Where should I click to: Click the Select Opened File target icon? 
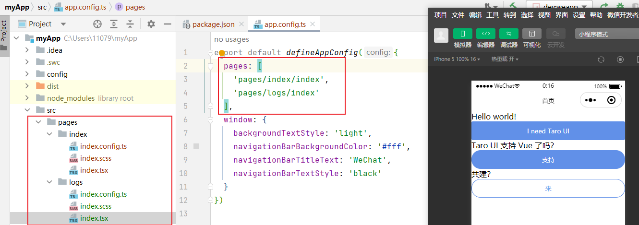97,24
